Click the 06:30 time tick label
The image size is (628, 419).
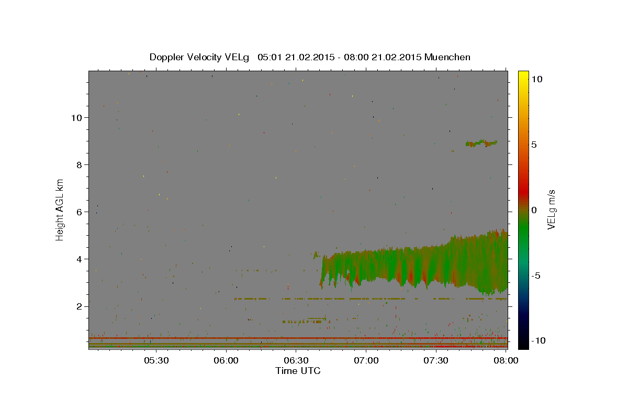[x=296, y=360]
